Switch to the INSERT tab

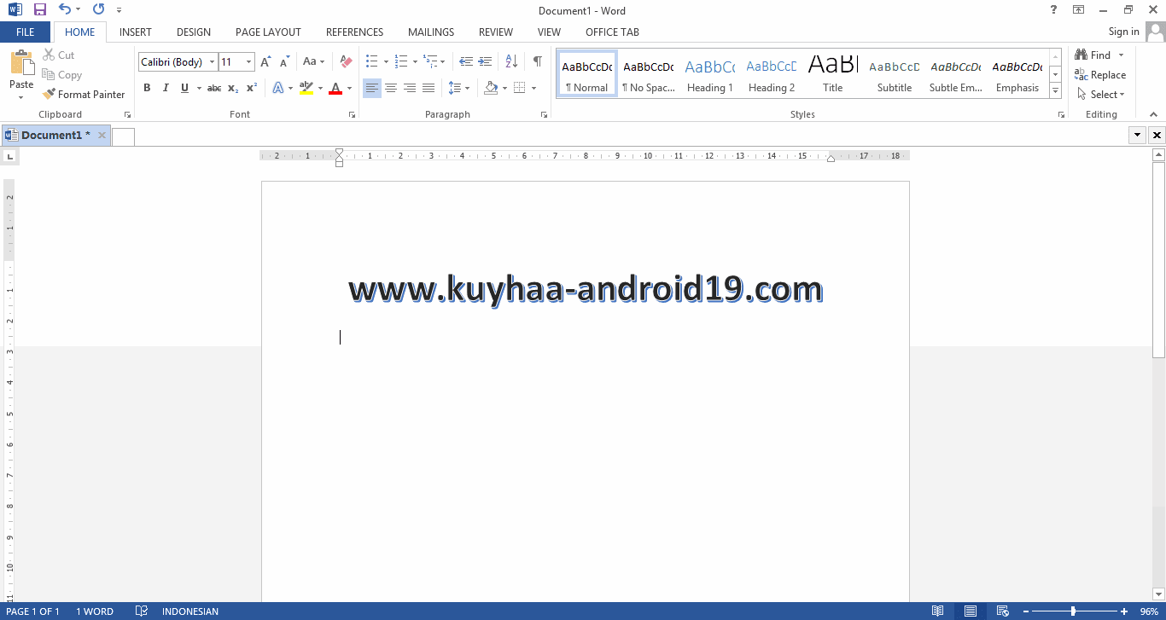136,32
